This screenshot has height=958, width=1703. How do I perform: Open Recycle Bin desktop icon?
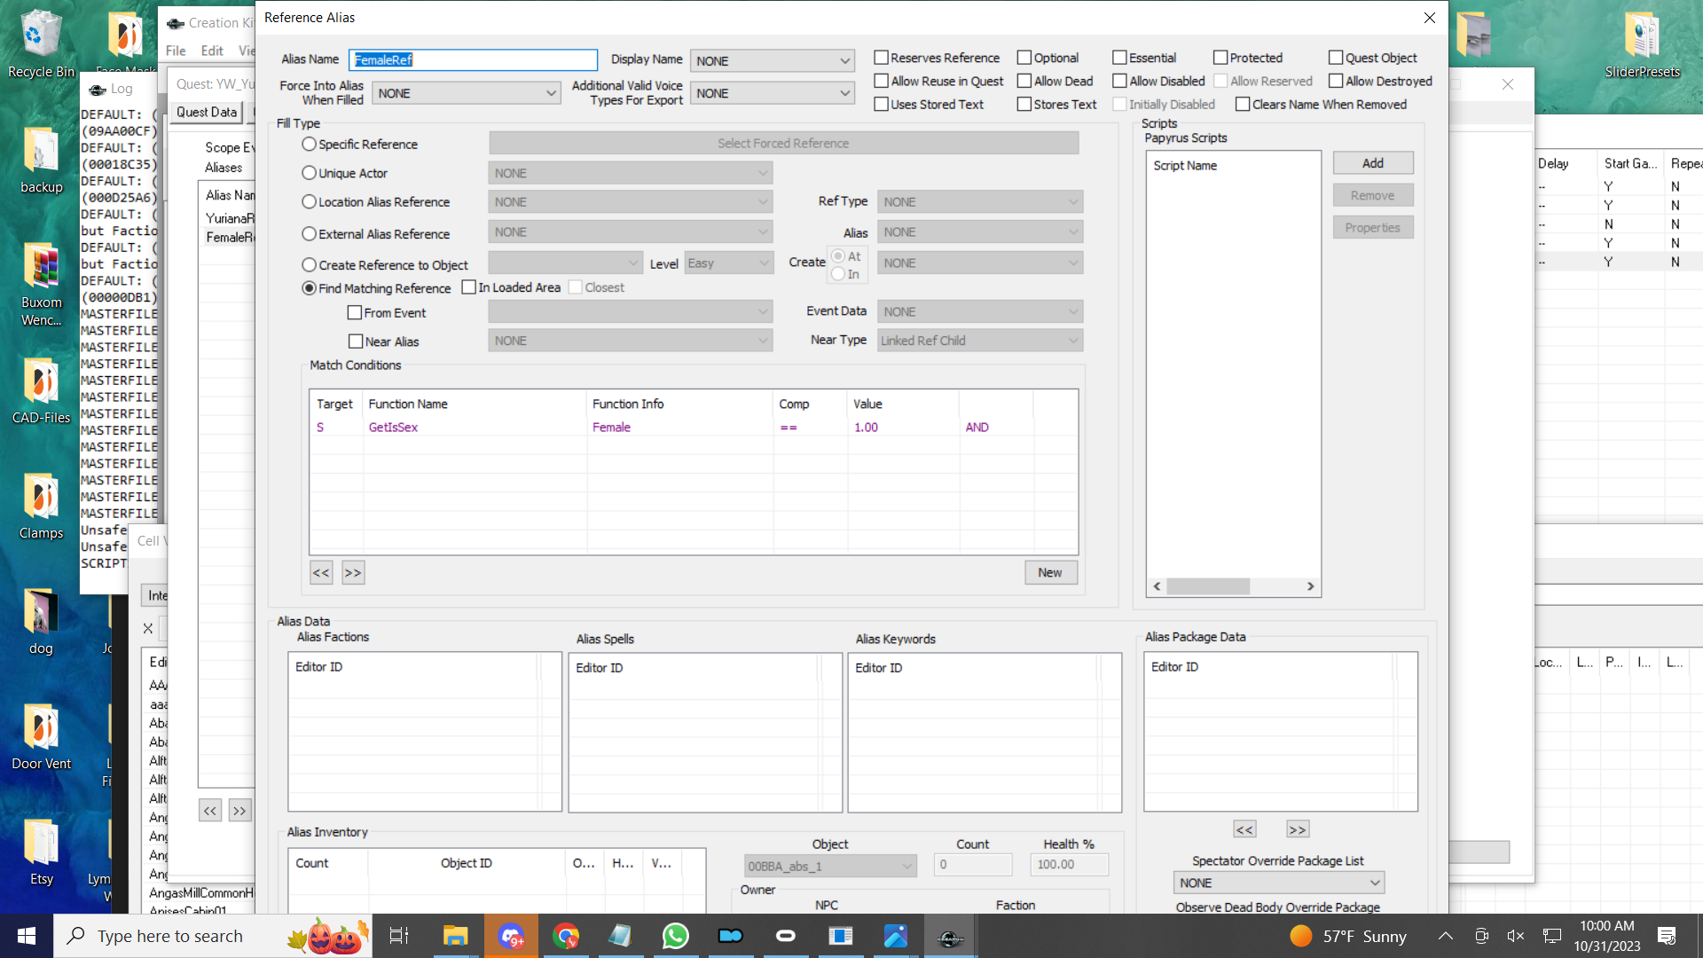[x=41, y=43]
